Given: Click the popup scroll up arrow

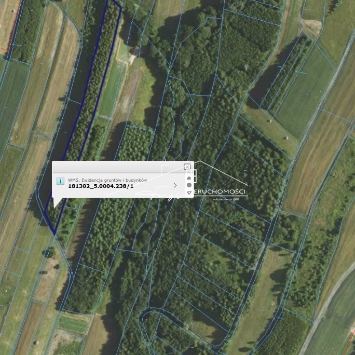Looking at the screenshot, I should (x=188, y=178).
